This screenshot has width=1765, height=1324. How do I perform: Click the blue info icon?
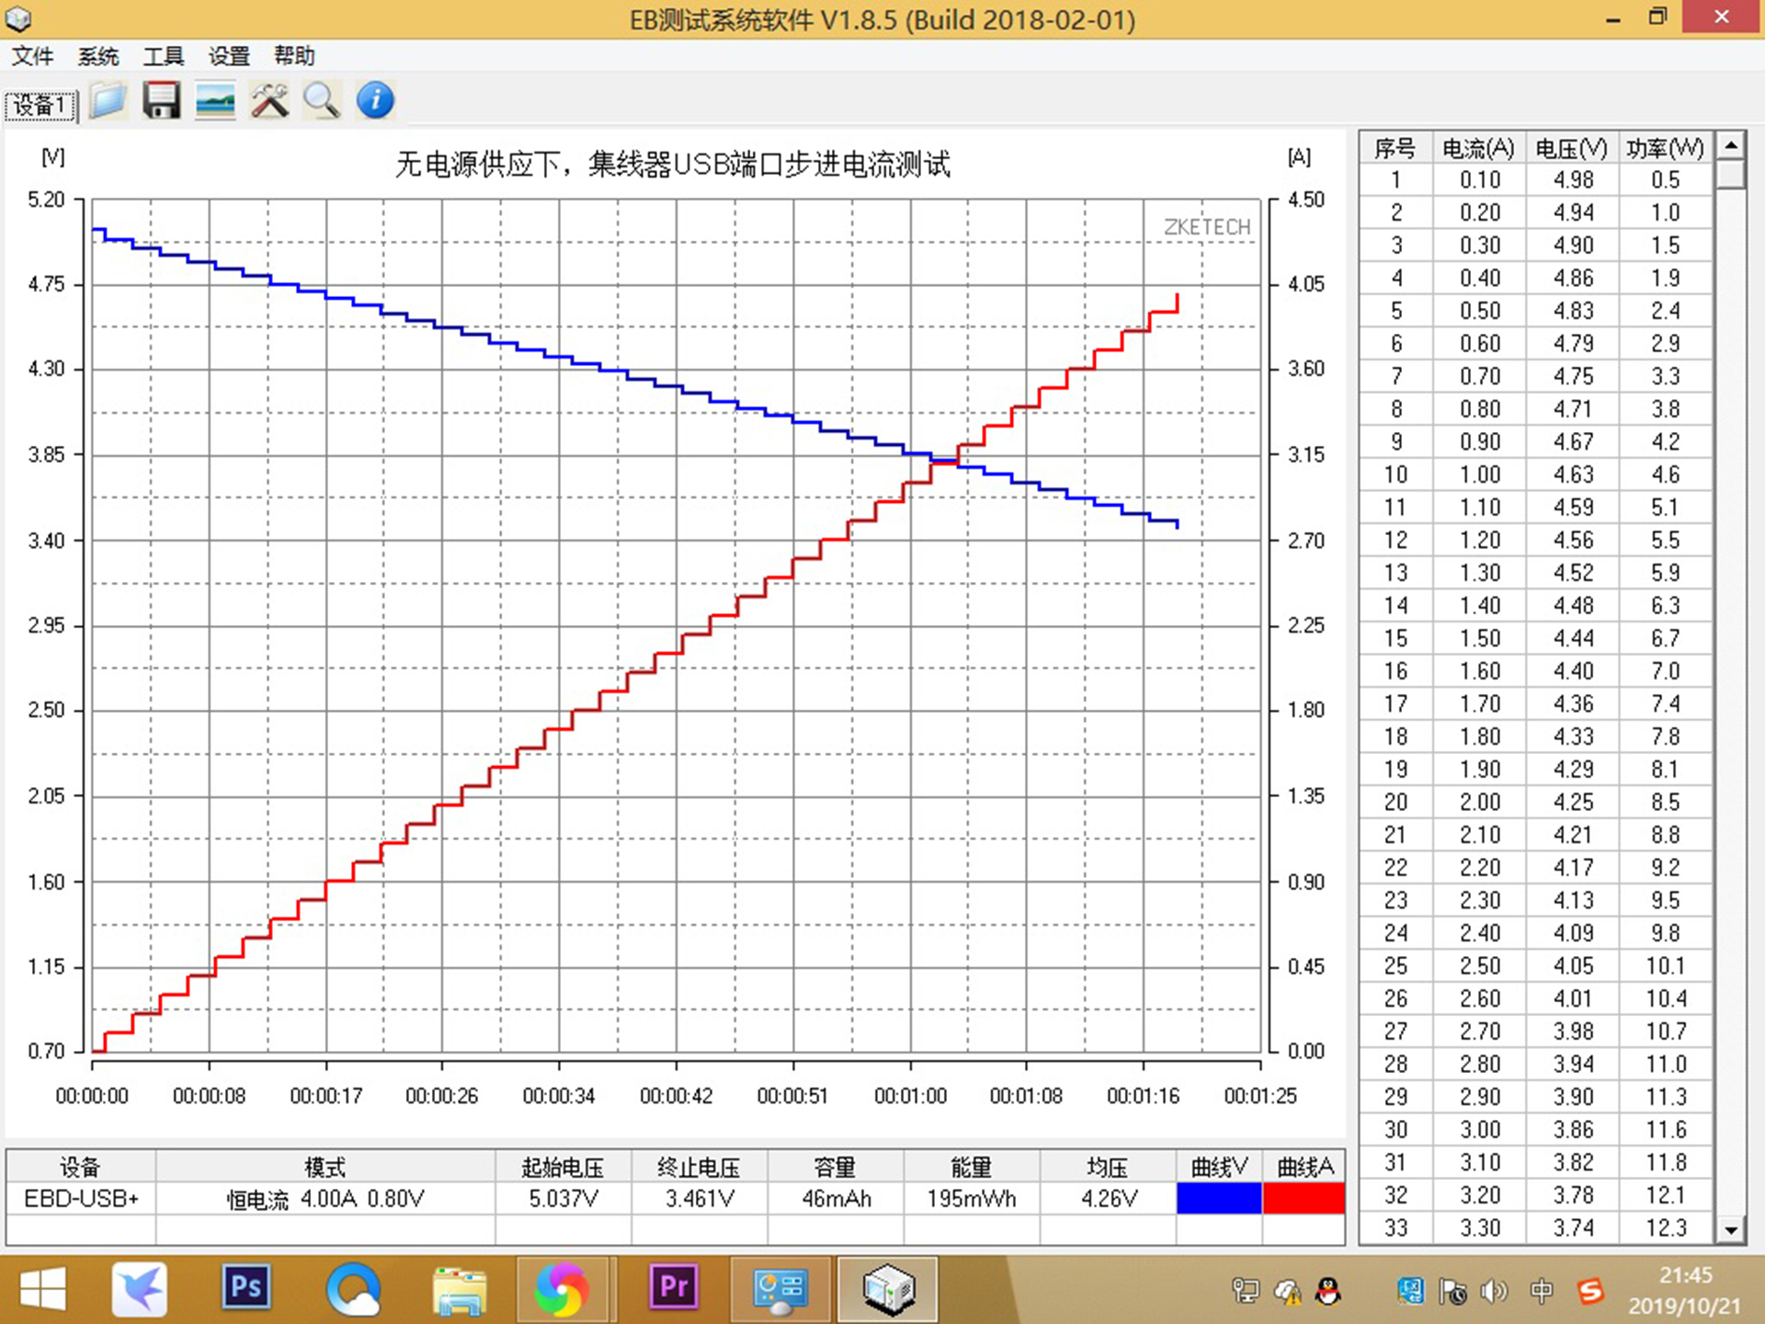click(375, 100)
